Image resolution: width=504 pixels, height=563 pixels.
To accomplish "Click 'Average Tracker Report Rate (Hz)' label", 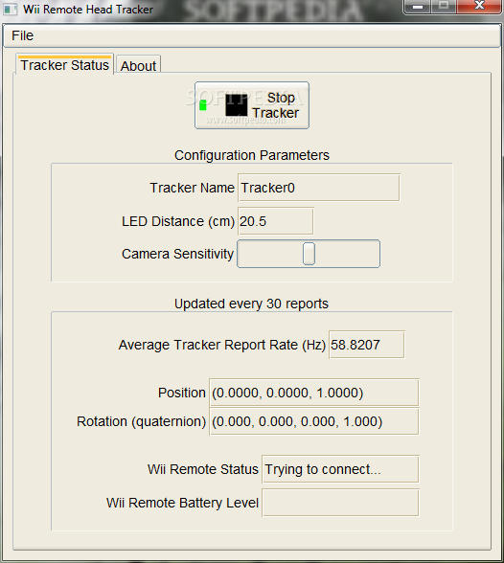I will point(222,345).
